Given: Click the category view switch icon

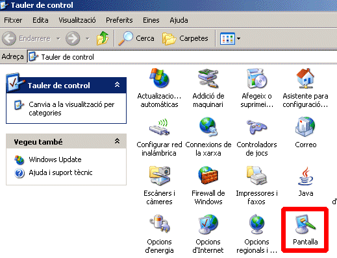Looking at the screenshot, I should click(19, 105).
